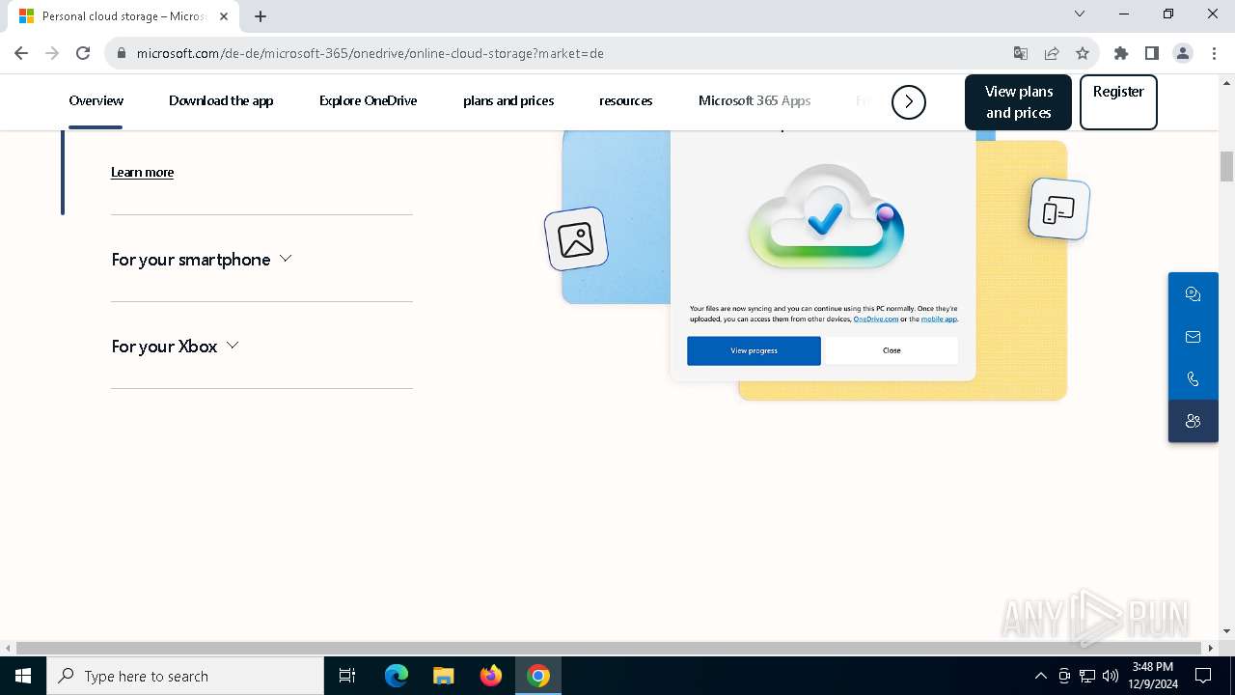Show hidden system tray icons
The height and width of the screenshot is (695, 1235).
[x=1040, y=676]
